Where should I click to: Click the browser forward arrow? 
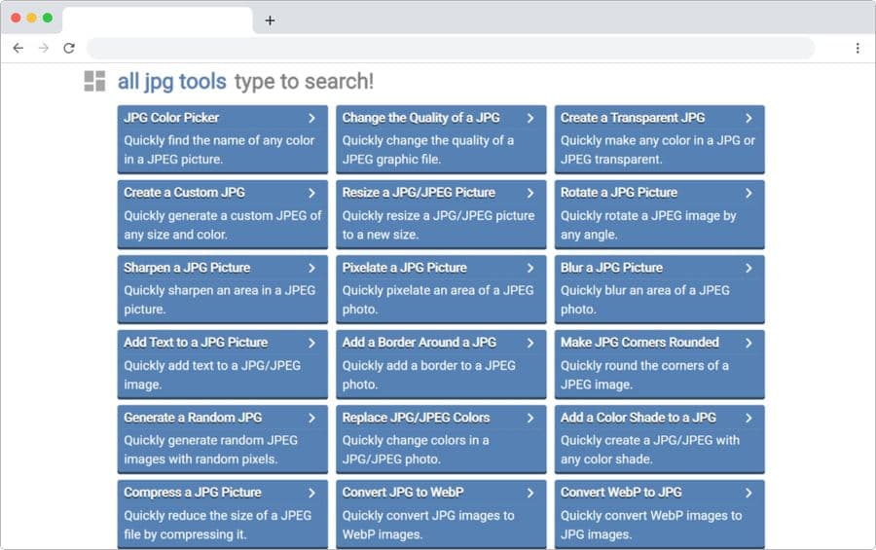point(44,48)
